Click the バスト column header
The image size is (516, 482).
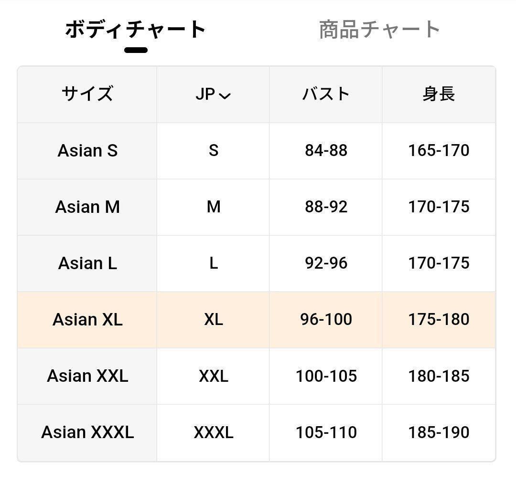click(325, 94)
